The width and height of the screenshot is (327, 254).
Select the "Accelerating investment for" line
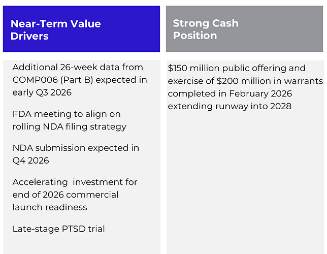pos(75,182)
